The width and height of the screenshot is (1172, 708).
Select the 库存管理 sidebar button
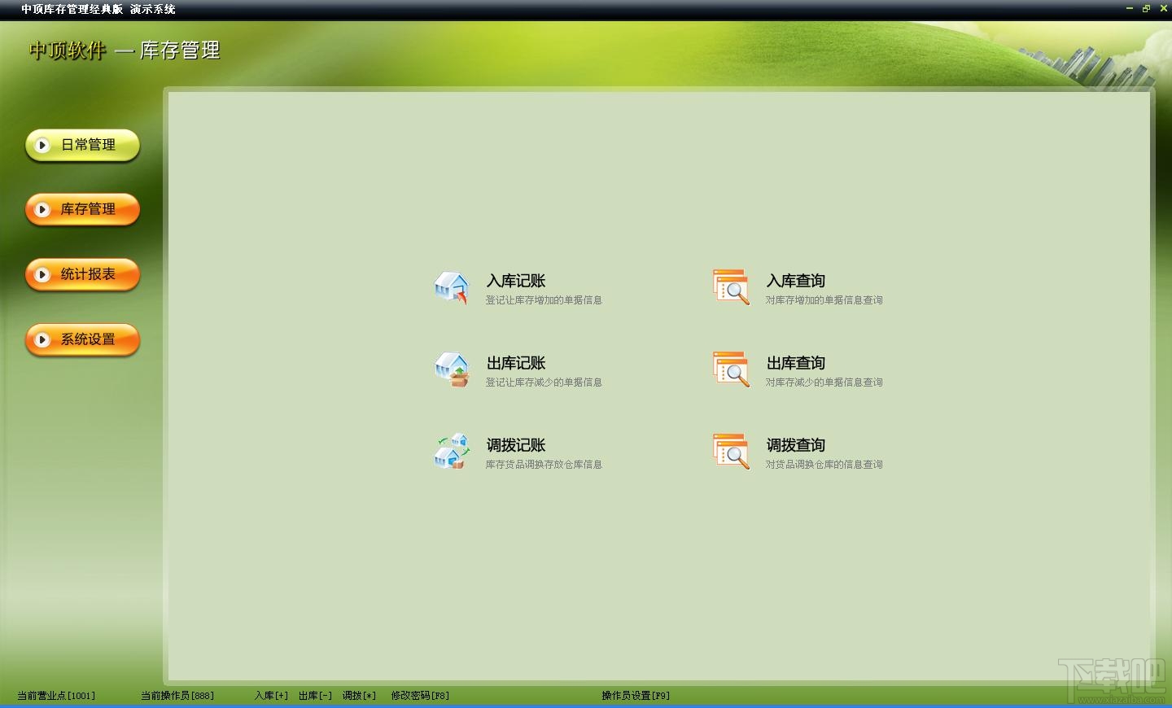tap(82, 209)
